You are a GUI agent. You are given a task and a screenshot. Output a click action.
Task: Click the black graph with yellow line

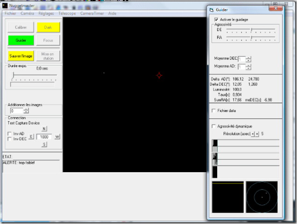228,197
